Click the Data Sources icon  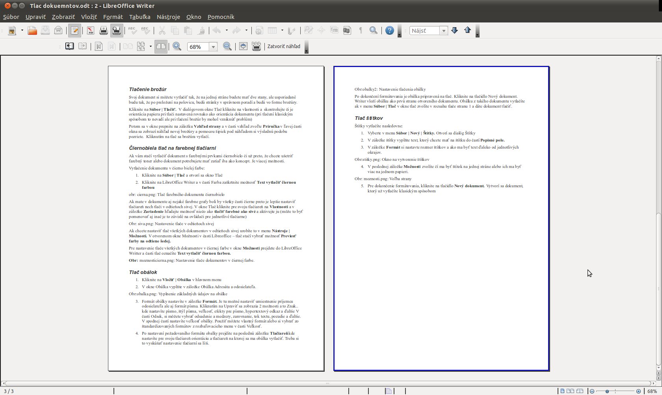pos(347,30)
